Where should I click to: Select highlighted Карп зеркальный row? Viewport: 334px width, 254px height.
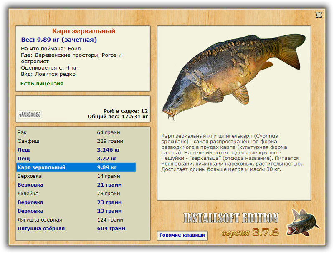pyautogui.click(x=76, y=167)
